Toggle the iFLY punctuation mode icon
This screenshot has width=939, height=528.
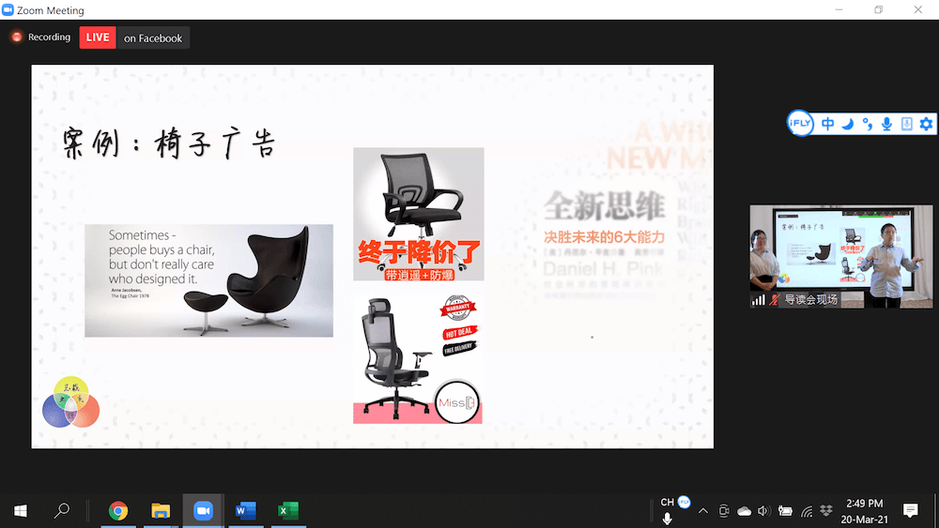(x=867, y=124)
